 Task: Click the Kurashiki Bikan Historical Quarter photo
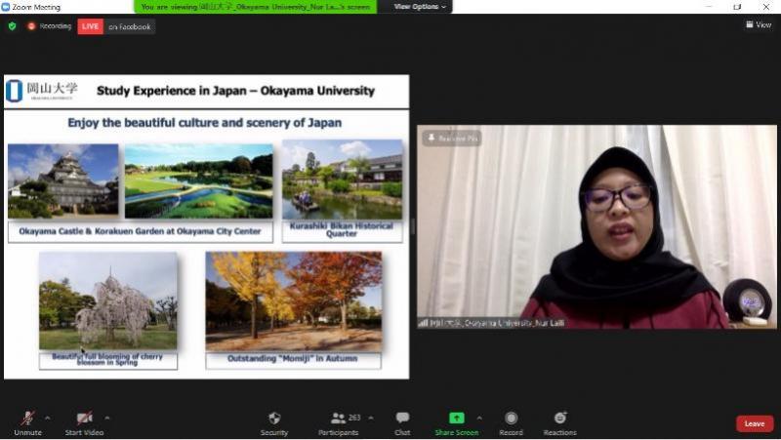coord(343,180)
